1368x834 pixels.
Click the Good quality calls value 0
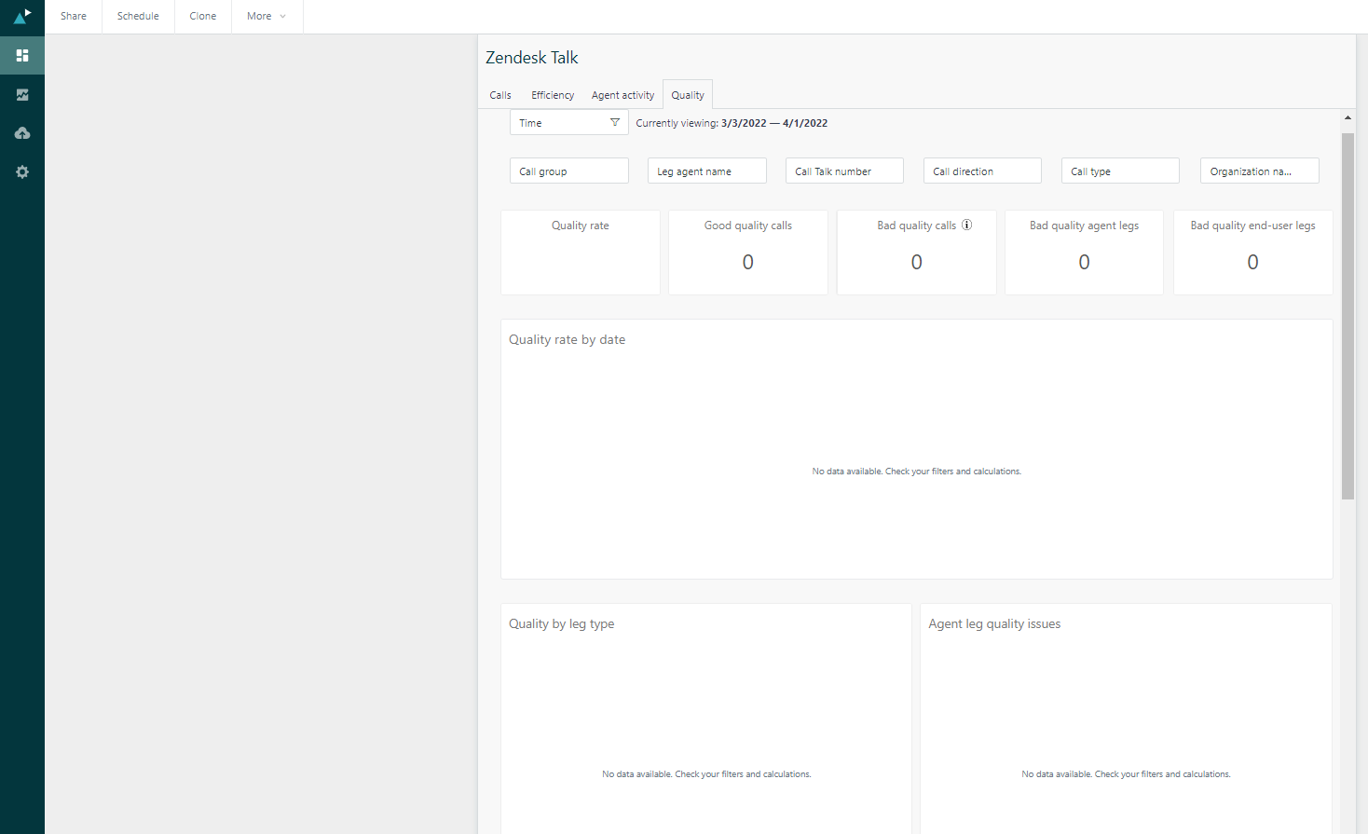click(x=747, y=263)
